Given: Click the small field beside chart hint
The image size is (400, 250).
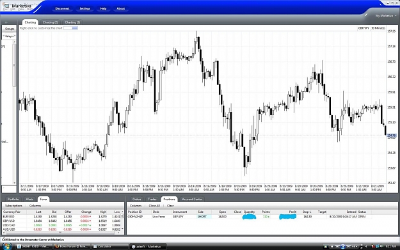Looking at the screenshot, I should 70,28.
